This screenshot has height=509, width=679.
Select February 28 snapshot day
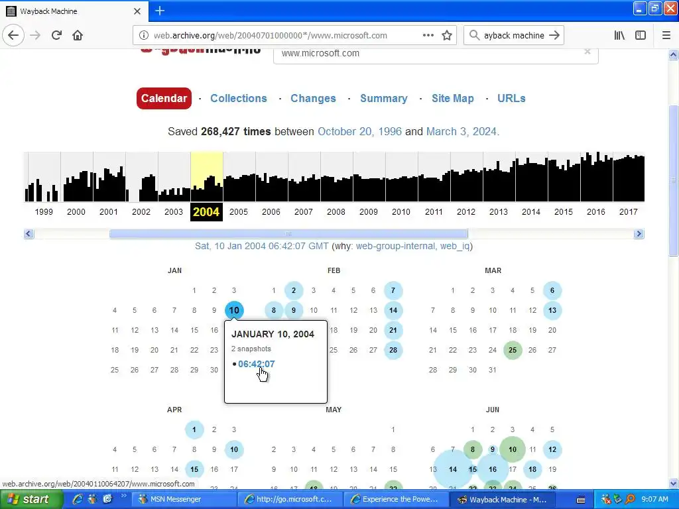393,350
